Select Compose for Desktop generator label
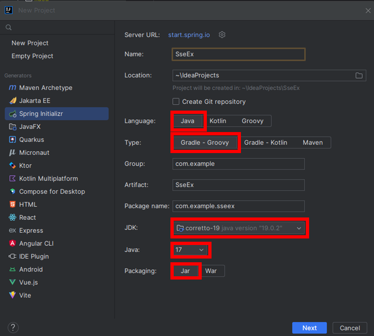The width and height of the screenshot is (374, 336). [52, 191]
